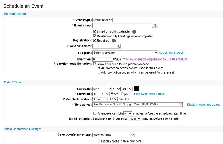This screenshot has width=223, height=144.
Task: Click info icon next to Listed on public calendar
Action: pyautogui.click(x=134, y=31)
